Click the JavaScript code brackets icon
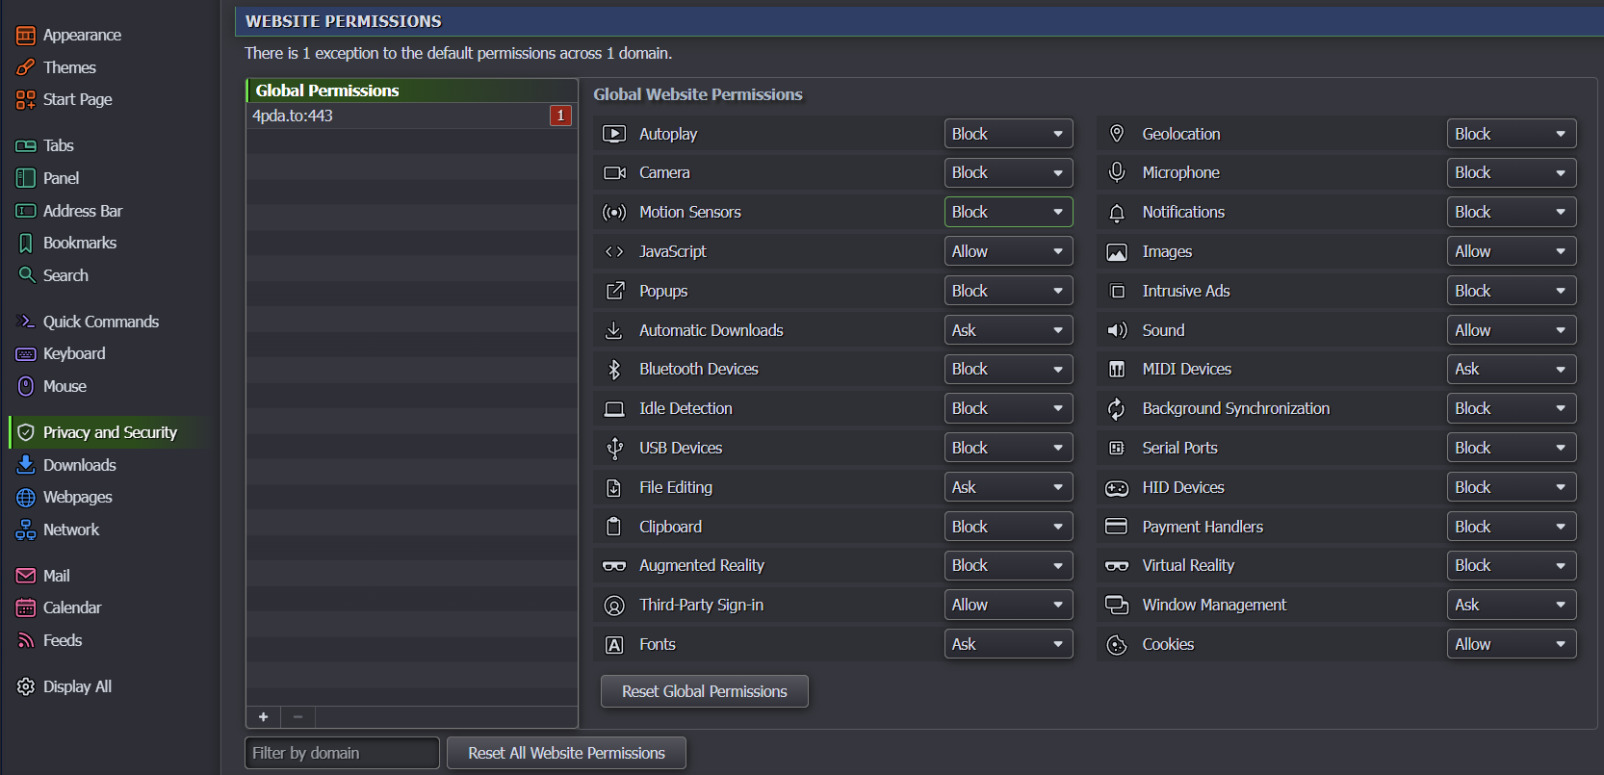 pyautogui.click(x=614, y=251)
